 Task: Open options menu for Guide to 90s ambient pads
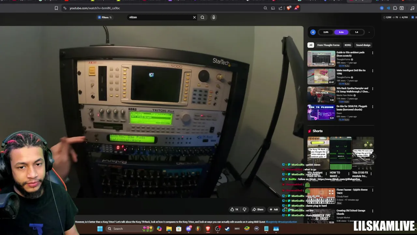pyautogui.click(x=373, y=53)
